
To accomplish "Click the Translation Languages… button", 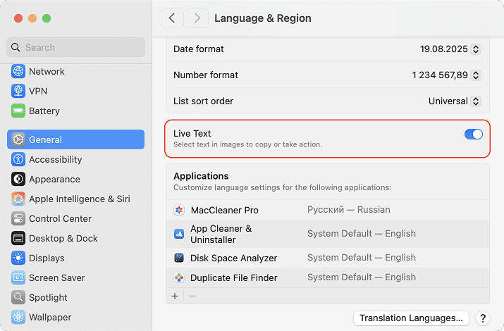I will pos(411,318).
